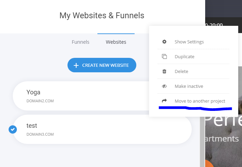Image resolution: width=242 pixels, height=167 pixels.
Task: Click the gear icon beside Show Settings
Action: click(164, 42)
